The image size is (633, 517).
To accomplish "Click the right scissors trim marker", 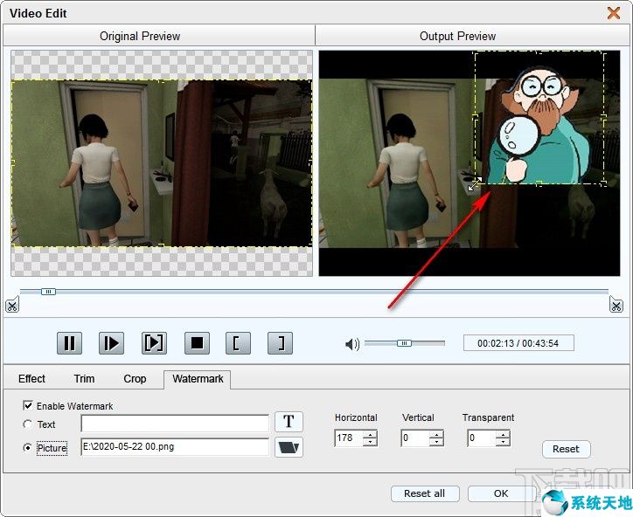I will coord(616,305).
